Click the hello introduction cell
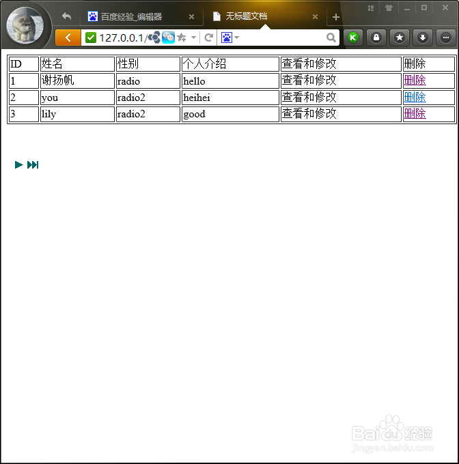 (x=230, y=81)
